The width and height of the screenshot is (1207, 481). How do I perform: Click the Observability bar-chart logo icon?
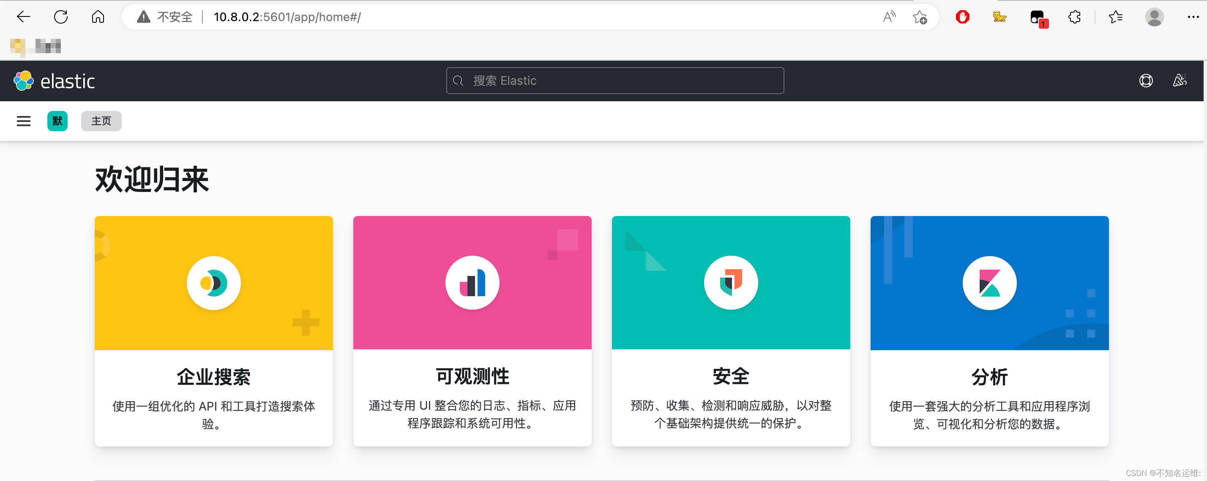pyautogui.click(x=472, y=283)
